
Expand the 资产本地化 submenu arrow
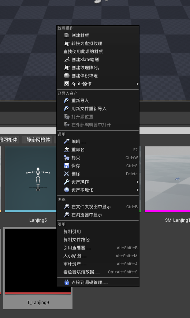pyautogui.click(x=137, y=190)
